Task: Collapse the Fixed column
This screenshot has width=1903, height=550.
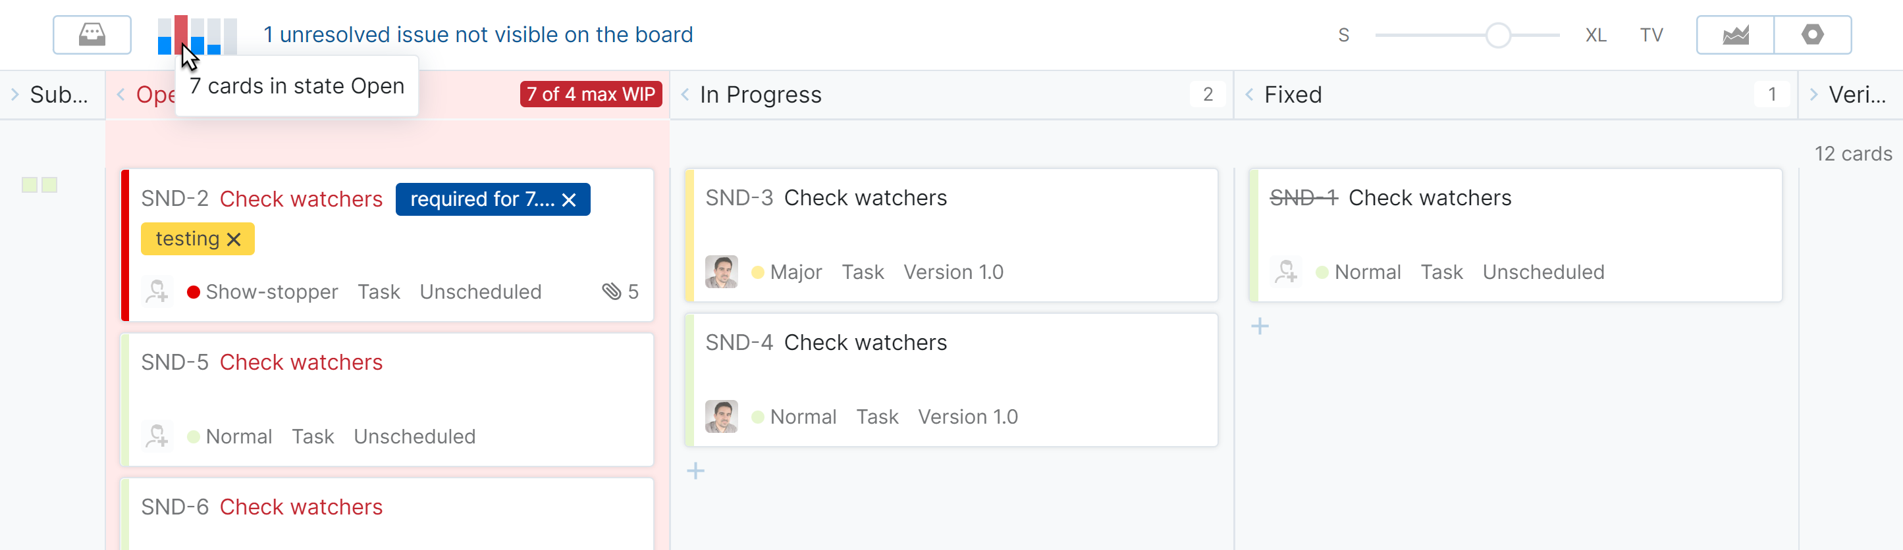Action: [x=1250, y=95]
